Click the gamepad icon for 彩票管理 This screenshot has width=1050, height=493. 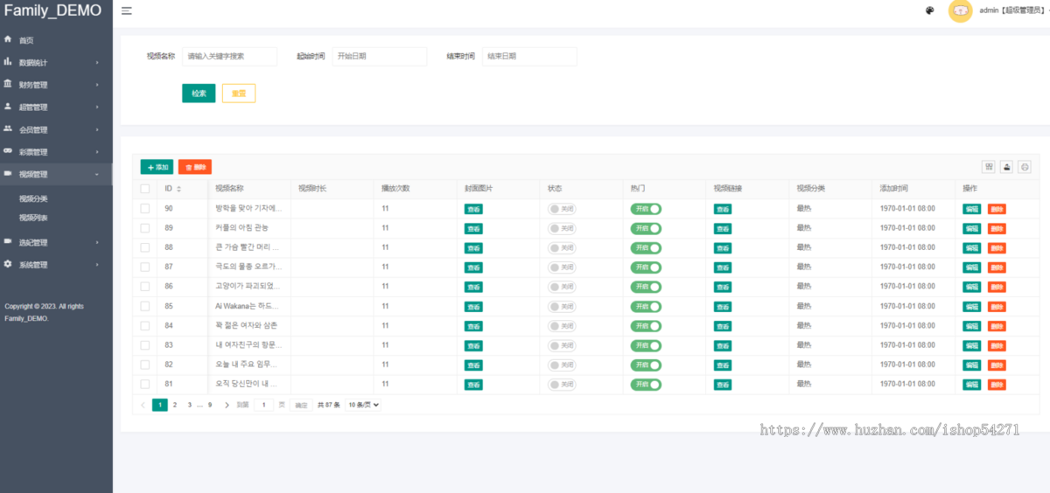click(x=8, y=151)
